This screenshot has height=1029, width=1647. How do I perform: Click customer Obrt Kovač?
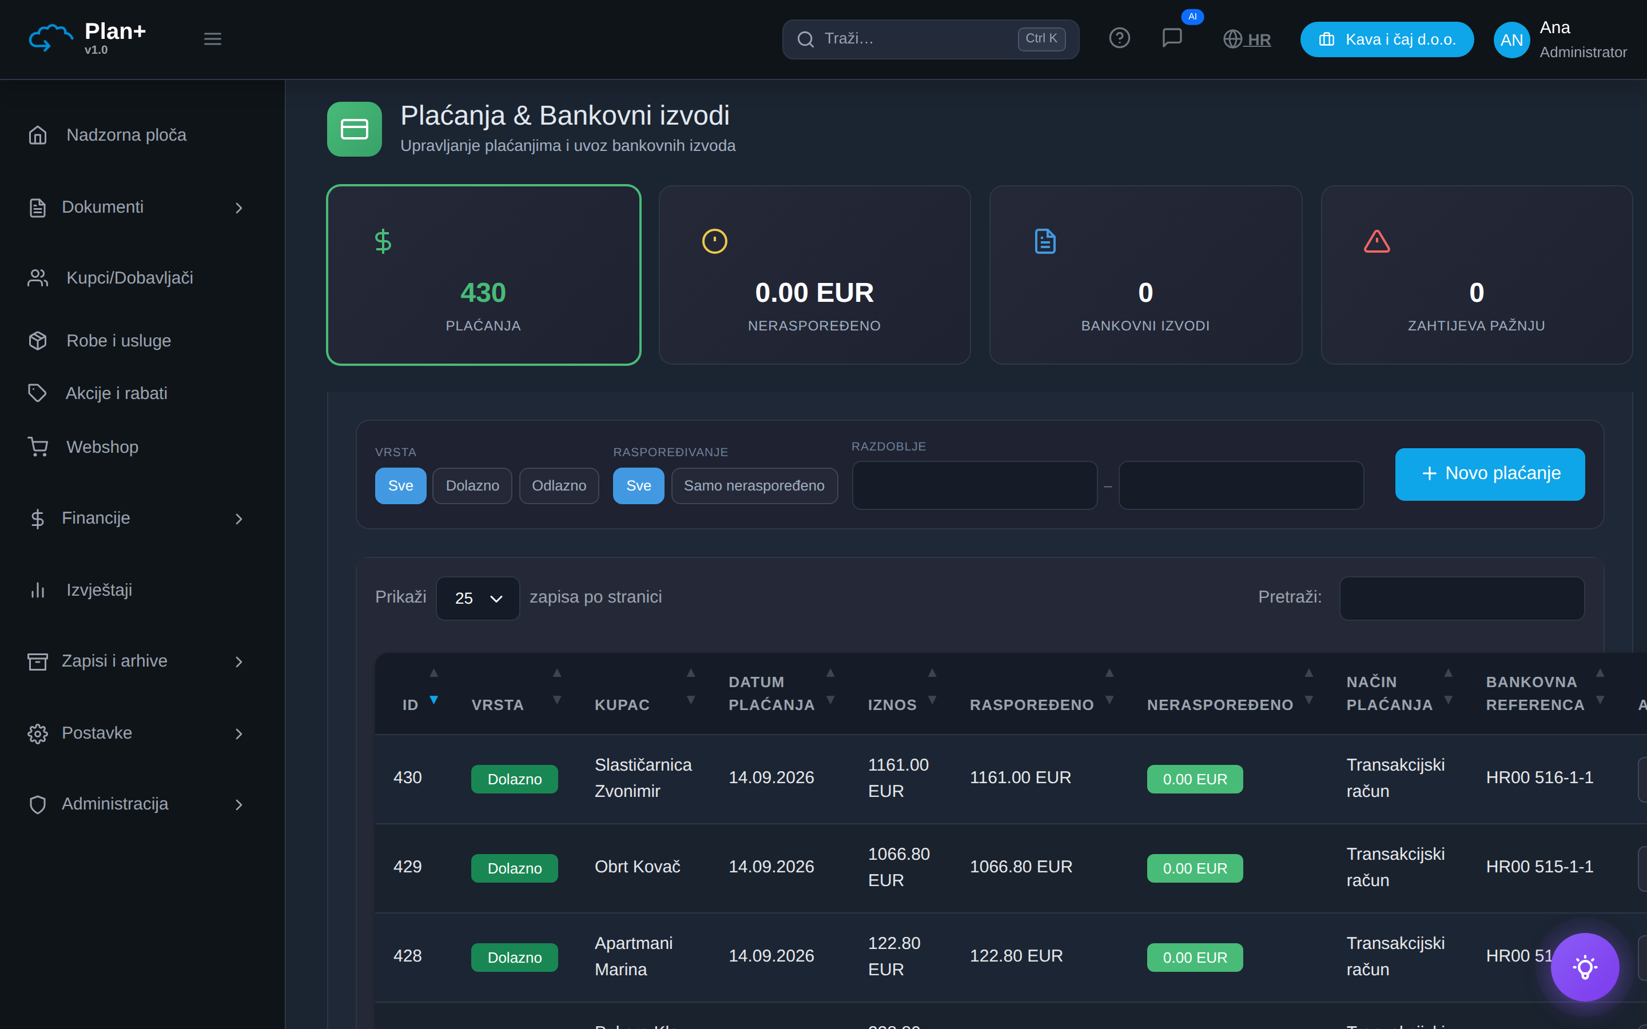click(x=638, y=867)
